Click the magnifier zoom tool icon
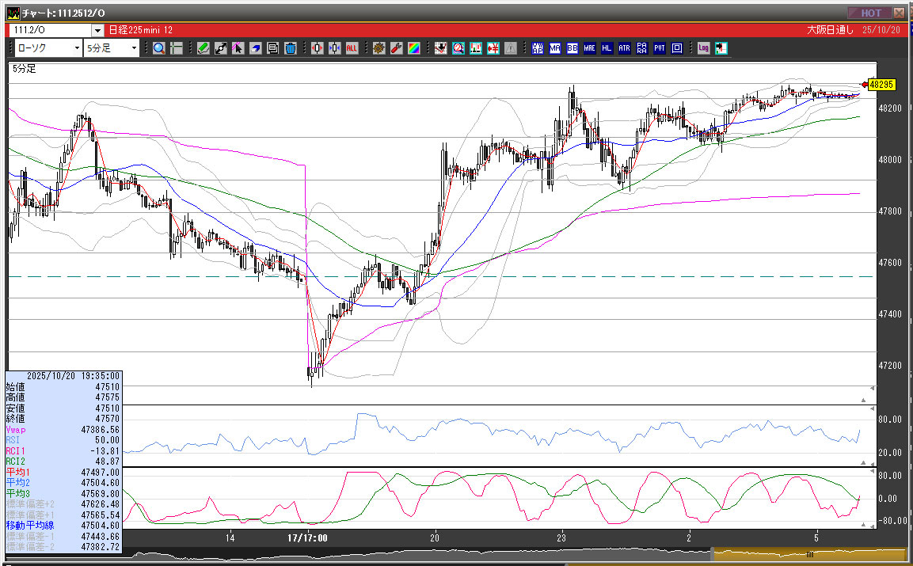Screen dimensions: 913x566 tap(159, 48)
